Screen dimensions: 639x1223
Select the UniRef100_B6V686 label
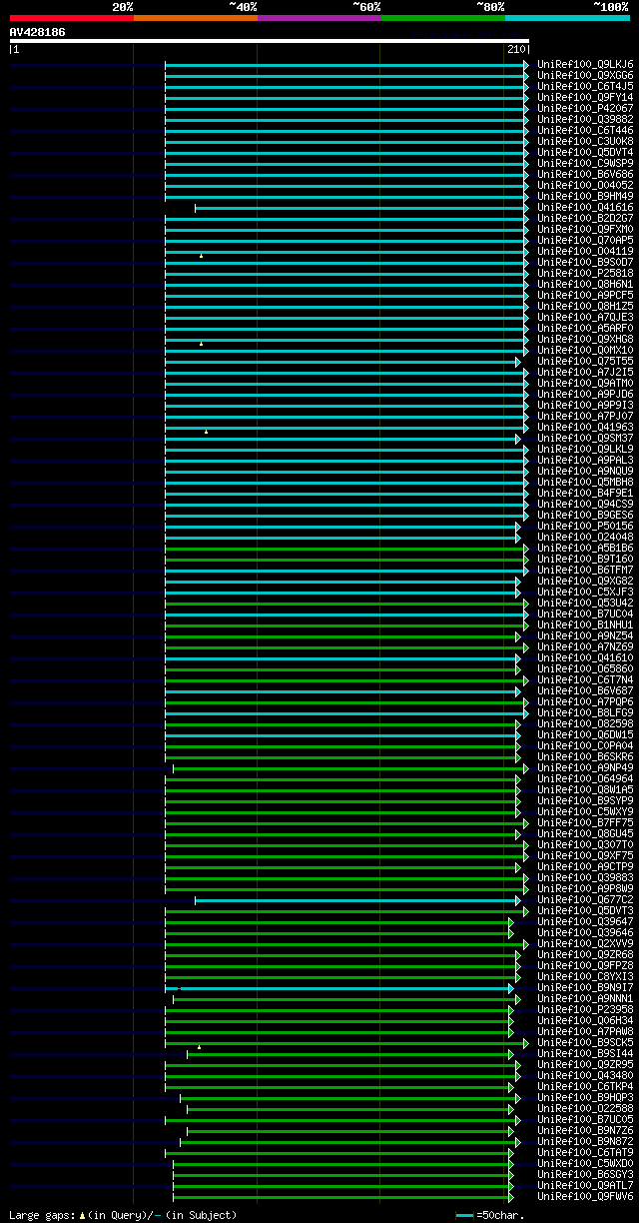(x=585, y=175)
